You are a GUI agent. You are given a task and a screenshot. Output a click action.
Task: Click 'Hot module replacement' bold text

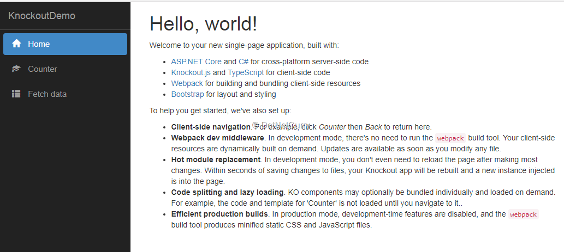(x=216, y=159)
